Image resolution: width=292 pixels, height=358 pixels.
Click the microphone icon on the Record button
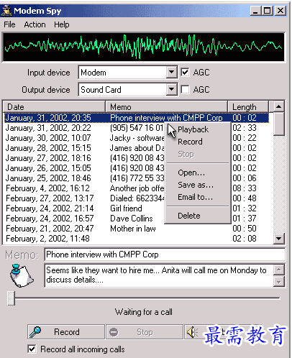tap(35, 332)
